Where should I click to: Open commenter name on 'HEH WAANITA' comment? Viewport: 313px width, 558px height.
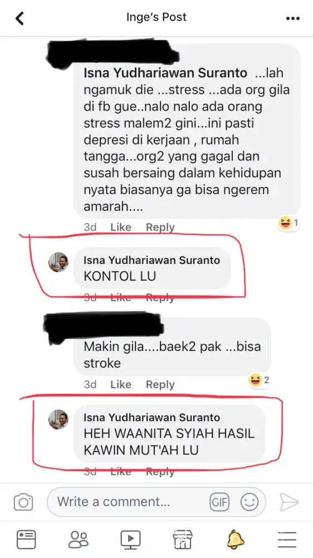point(151,417)
